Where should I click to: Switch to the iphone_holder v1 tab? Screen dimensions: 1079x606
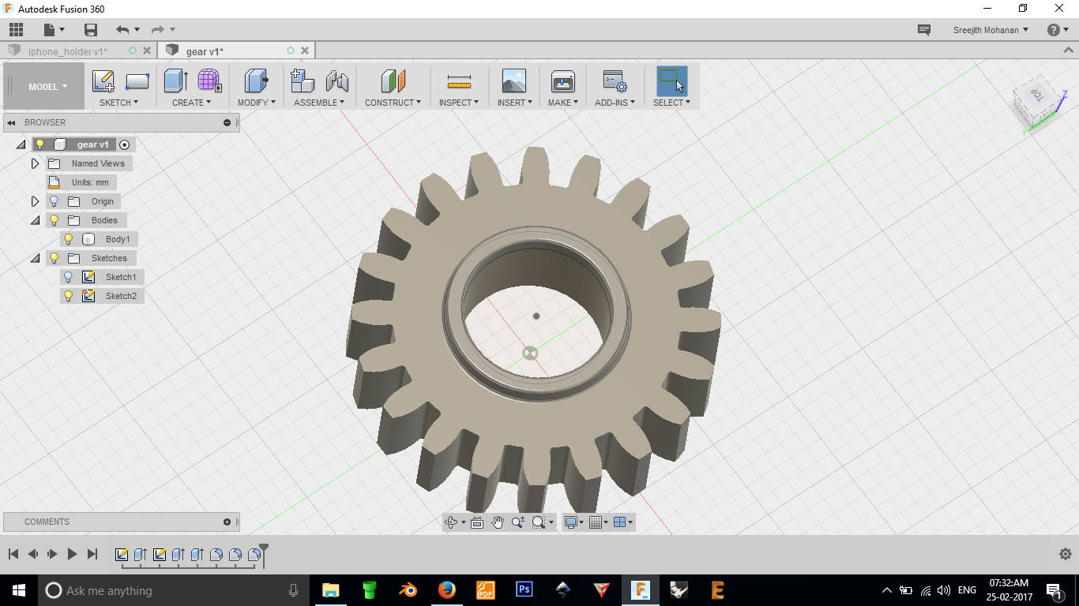[68, 51]
